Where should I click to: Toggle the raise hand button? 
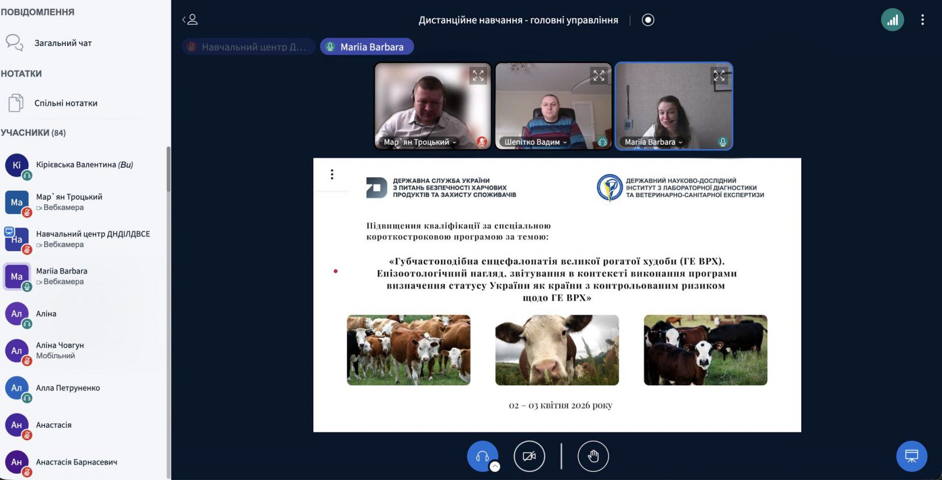[x=593, y=456]
